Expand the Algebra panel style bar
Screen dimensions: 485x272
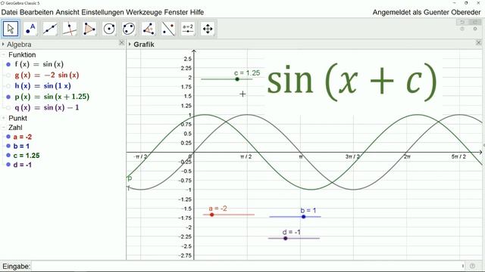(x=3, y=45)
